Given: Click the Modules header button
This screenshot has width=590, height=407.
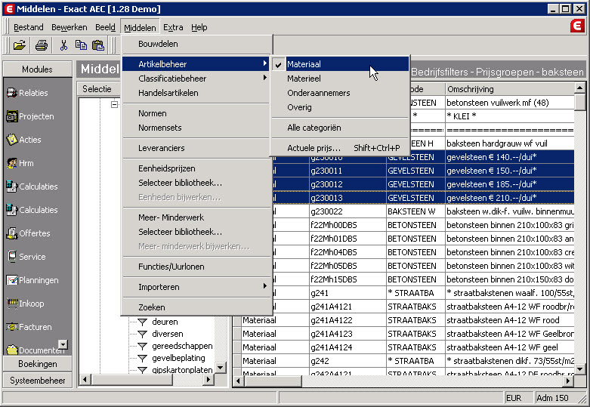Looking at the screenshot, I should tap(37, 69).
